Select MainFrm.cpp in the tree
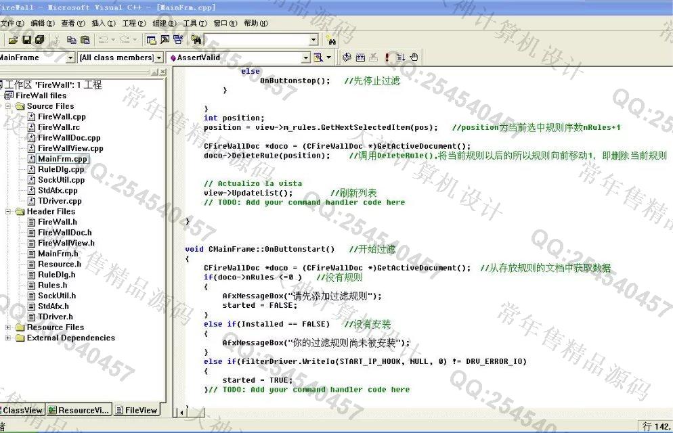Screen dimensions: 673x433 (63, 158)
